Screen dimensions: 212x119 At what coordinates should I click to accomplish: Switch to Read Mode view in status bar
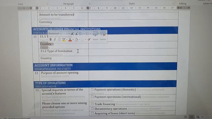tap(185, 117)
